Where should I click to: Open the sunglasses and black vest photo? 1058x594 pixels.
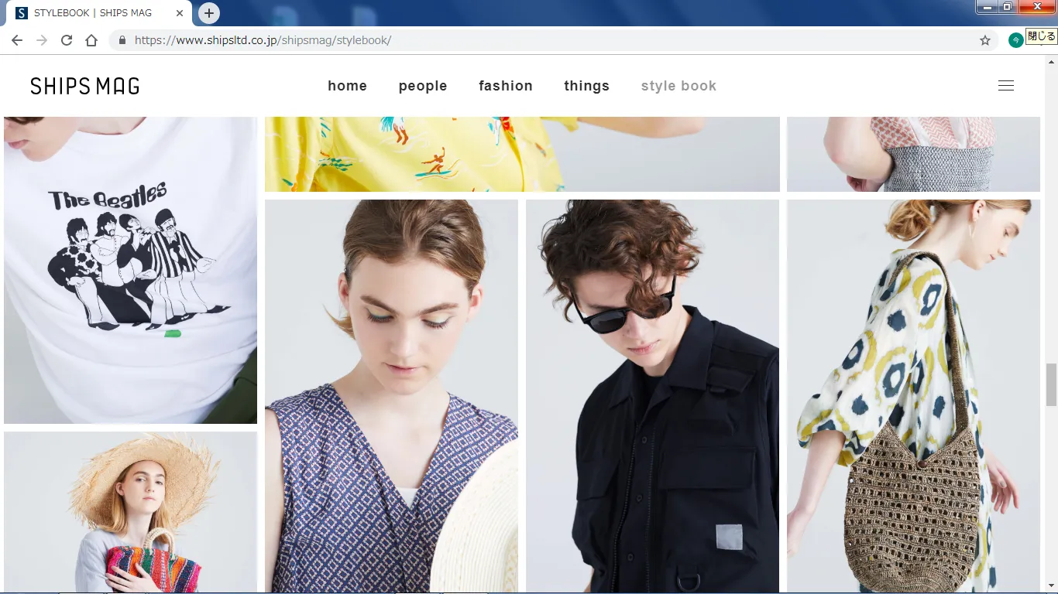pos(652,396)
